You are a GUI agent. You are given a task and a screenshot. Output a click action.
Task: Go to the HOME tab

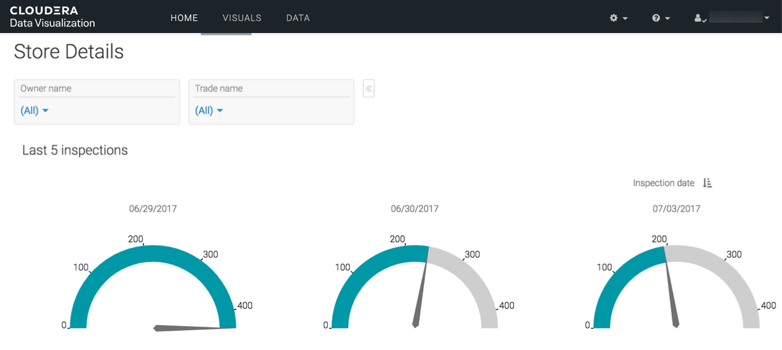(184, 18)
